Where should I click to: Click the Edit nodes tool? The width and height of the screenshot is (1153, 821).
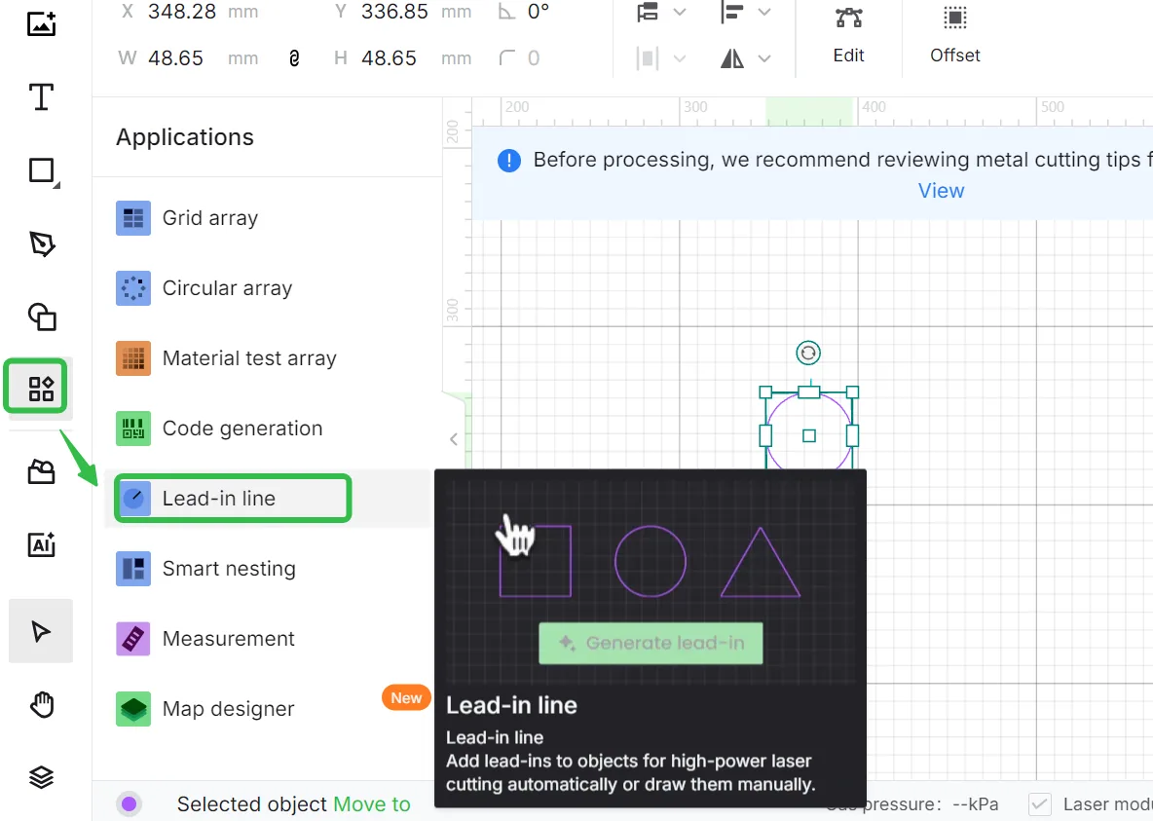(848, 35)
